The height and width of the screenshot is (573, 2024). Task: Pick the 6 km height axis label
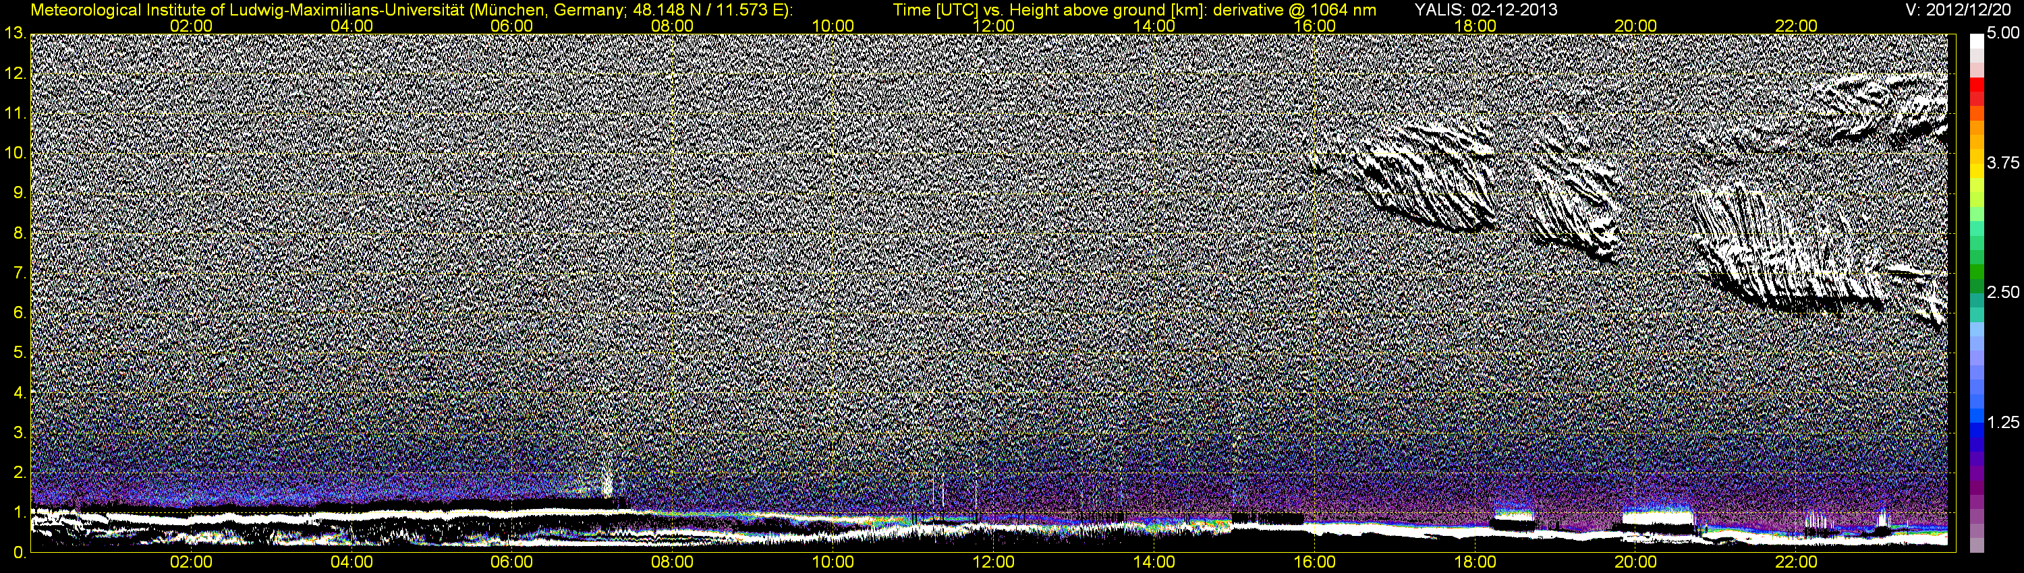coord(19,313)
